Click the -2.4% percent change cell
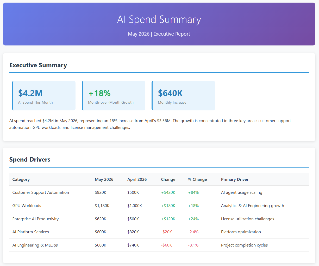The width and height of the screenshot is (319, 266). (193, 232)
